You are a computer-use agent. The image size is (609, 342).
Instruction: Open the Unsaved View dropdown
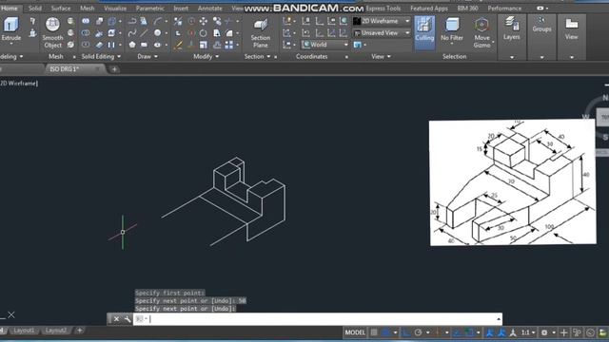pos(382,33)
